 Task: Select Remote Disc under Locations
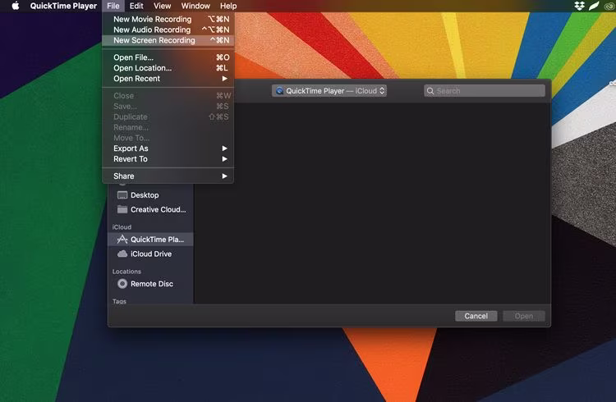coord(150,284)
